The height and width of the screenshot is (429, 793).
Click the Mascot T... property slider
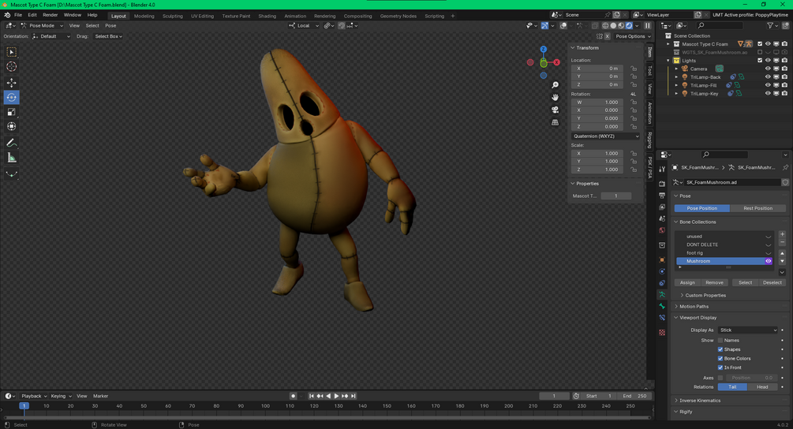click(x=615, y=196)
